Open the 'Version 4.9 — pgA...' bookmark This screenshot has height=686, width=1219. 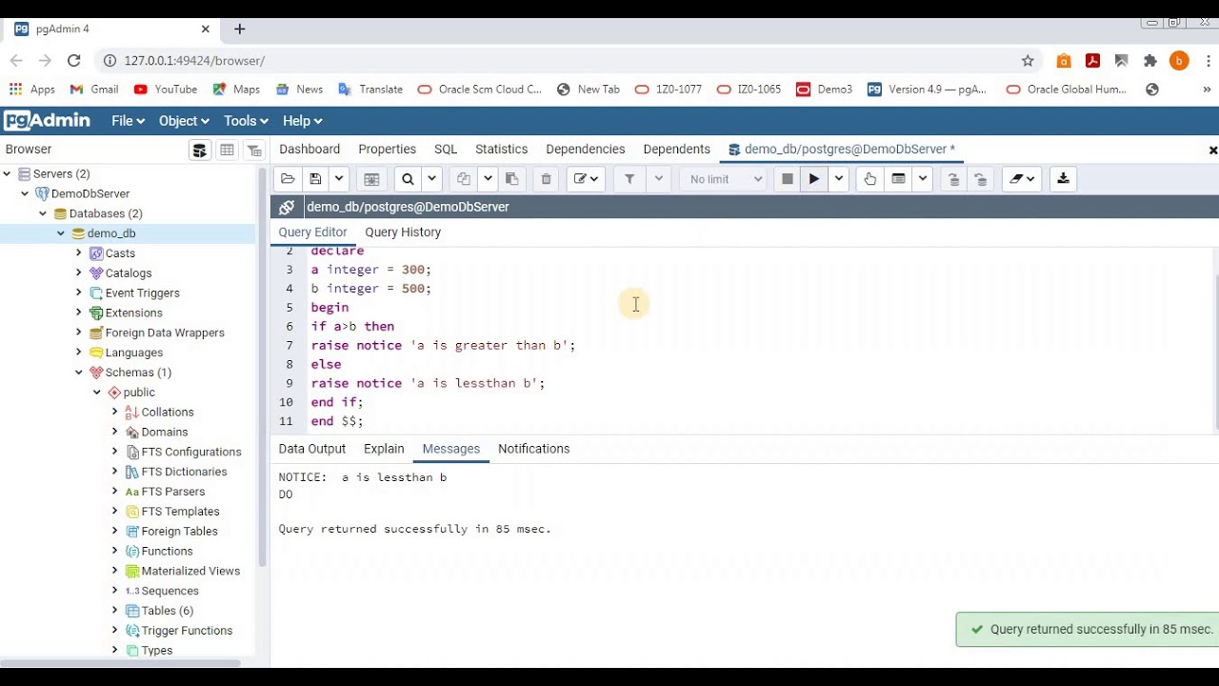[928, 90]
